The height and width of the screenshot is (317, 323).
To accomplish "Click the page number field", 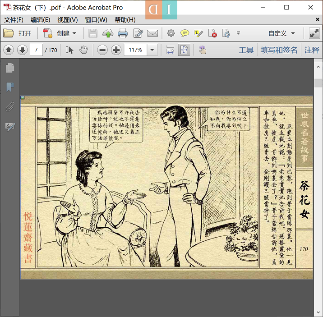I will click(x=36, y=50).
